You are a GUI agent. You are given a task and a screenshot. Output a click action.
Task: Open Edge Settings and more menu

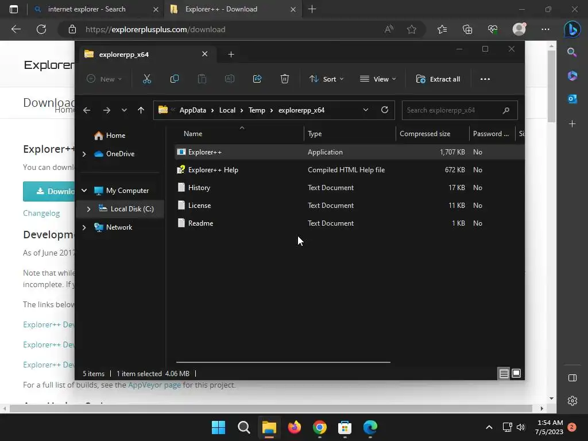click(546, 29)
